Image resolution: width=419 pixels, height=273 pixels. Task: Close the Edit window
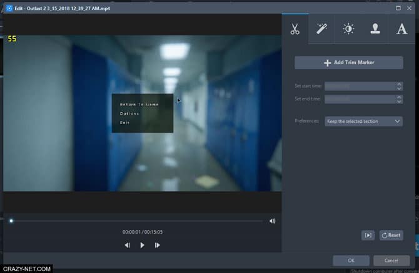(409, 8)
